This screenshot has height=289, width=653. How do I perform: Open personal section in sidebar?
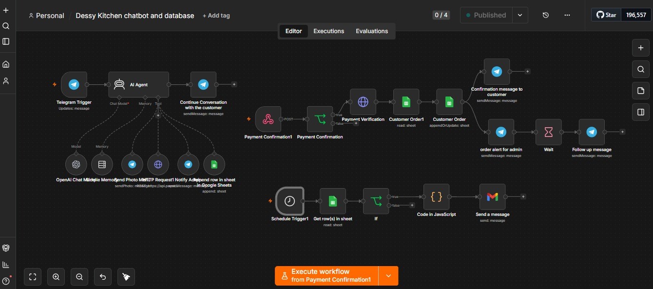click(6, 81)
